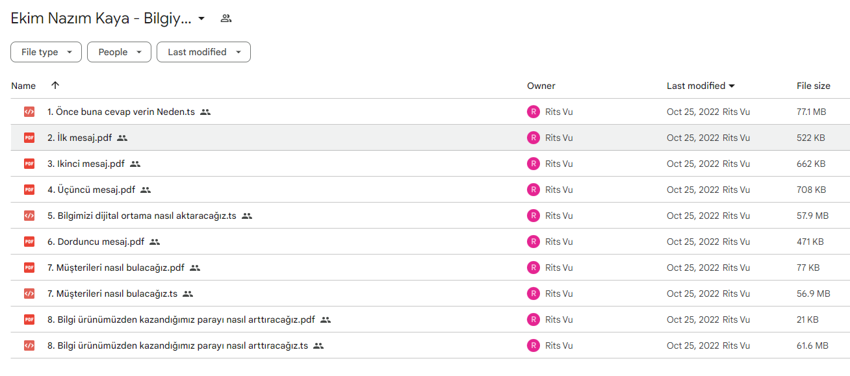
Task: Select the 8. Bilgi ürünümüzden .ts file row
Action: 430,345
